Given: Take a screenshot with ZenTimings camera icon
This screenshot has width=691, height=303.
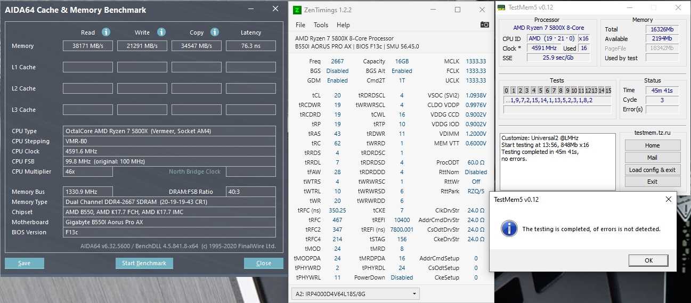Looking at the screenshot, I should click(x=484, y=24).
